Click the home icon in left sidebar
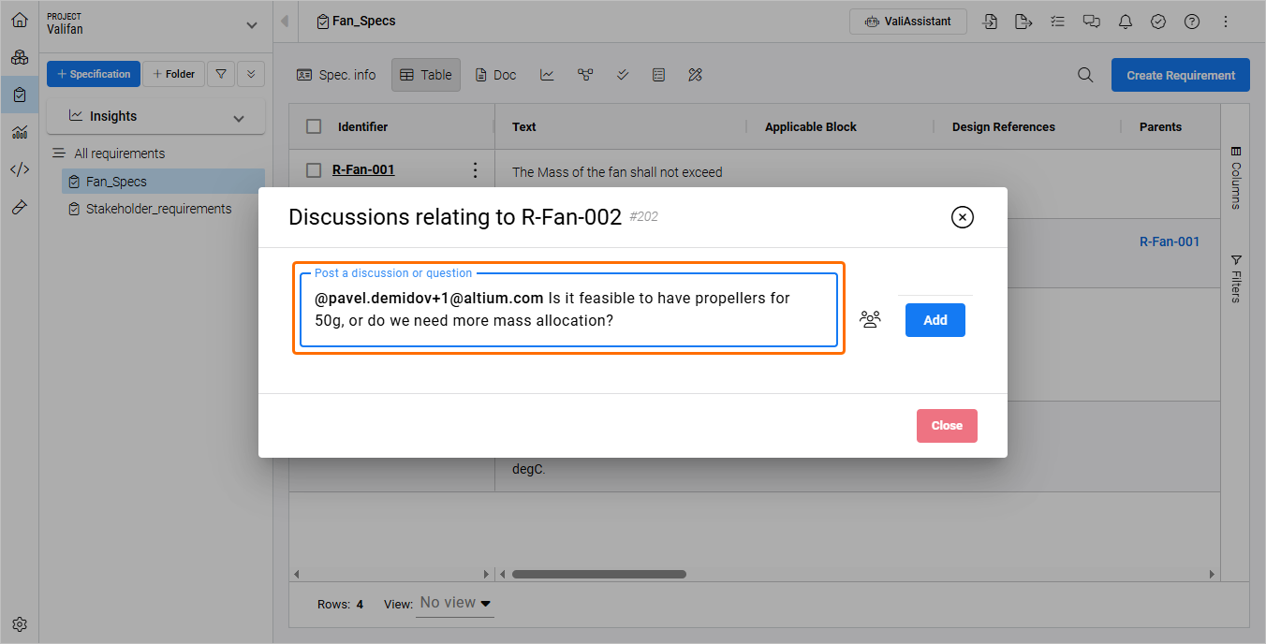Viewport: 1266px width, 644px height. click(20, 20)
